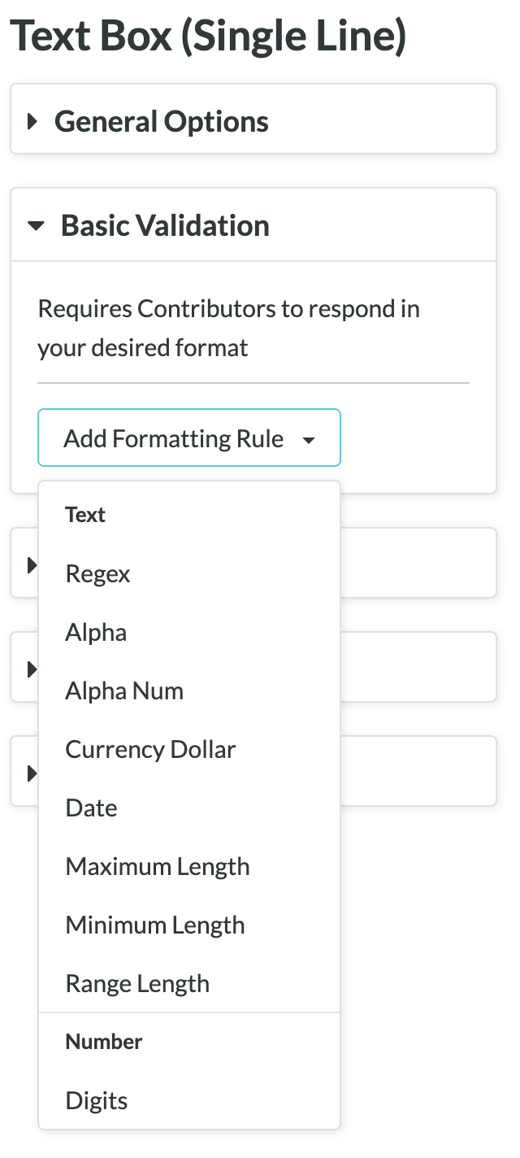Select the Minimum Length rule
Viewport: 520px width, 1158px height.
(x=154, y=925)
